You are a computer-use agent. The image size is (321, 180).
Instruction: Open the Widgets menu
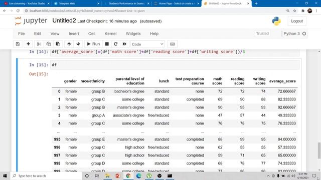pos(133,33)
